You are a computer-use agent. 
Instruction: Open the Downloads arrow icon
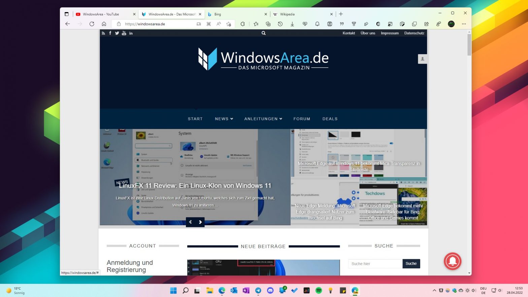pyautogui.click(x=292, y=24)
